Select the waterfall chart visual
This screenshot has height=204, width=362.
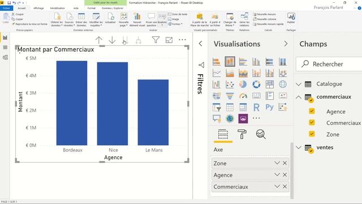click(217, 84)
